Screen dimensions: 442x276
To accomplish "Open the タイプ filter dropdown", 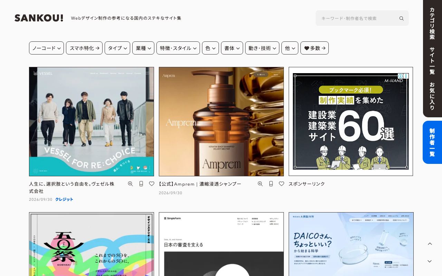I will click(x=117, y=48).
